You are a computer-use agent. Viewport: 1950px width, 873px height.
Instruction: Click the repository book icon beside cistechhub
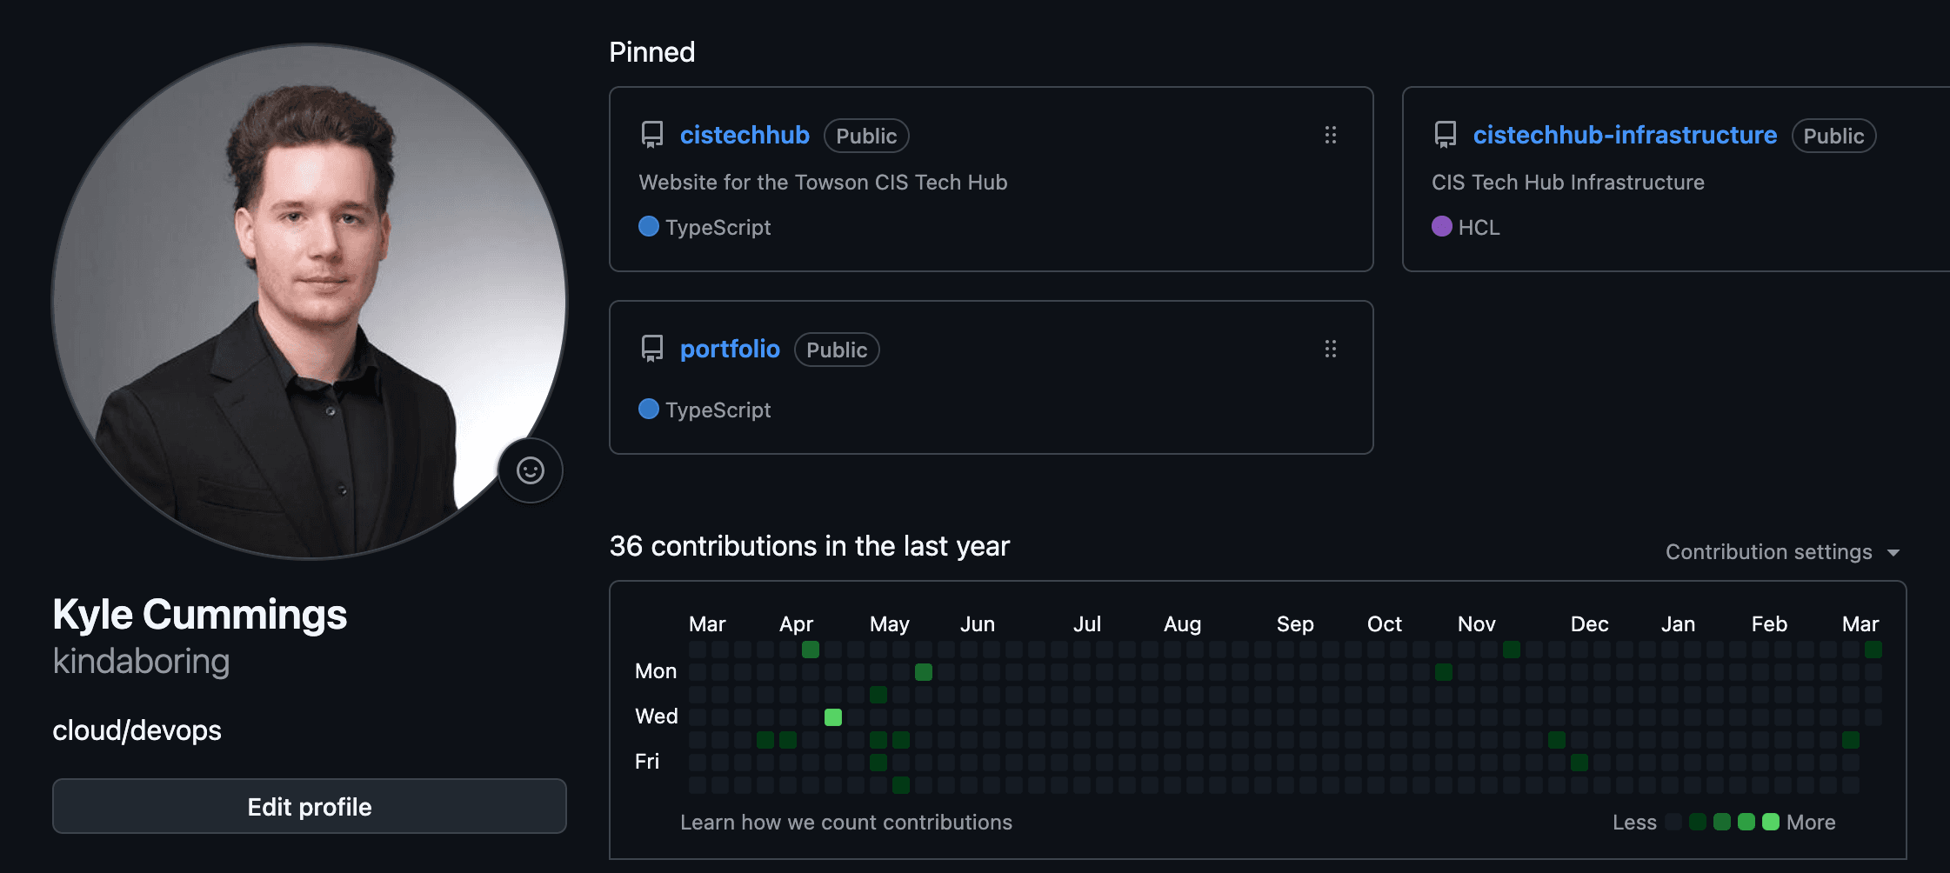[x=651, y=135]
